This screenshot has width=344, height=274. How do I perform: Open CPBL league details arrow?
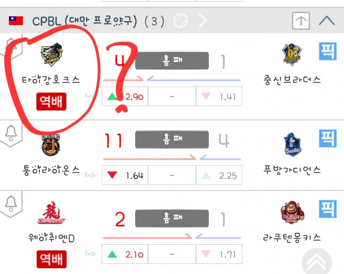coord(203,21)
